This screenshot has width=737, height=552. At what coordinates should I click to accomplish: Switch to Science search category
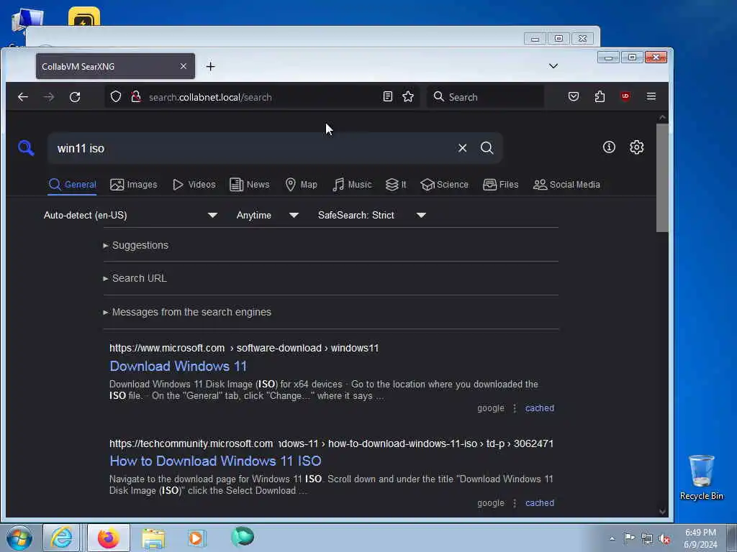click(444, 185)
